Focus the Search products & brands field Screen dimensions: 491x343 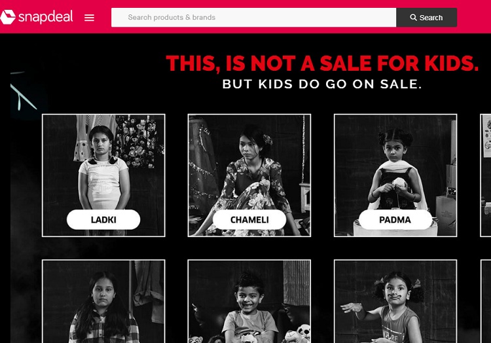click(x=253, y=18)
